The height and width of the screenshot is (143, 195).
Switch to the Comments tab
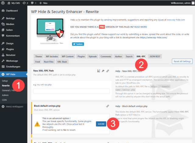pos(106,56)
